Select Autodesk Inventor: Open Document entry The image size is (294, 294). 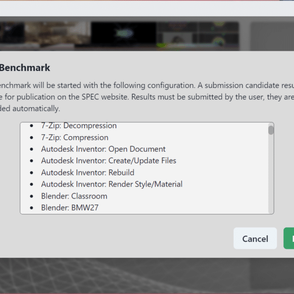pyautogui.click(x=104, y=149)
